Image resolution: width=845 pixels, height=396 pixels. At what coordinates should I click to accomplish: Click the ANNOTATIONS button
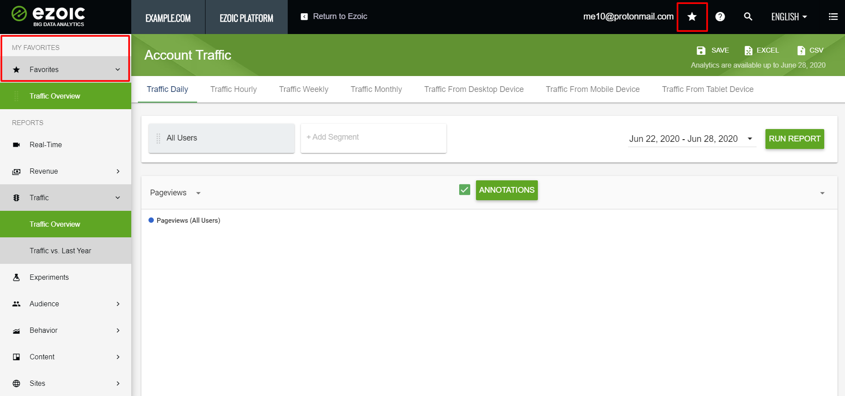click(x=506, y=190)
